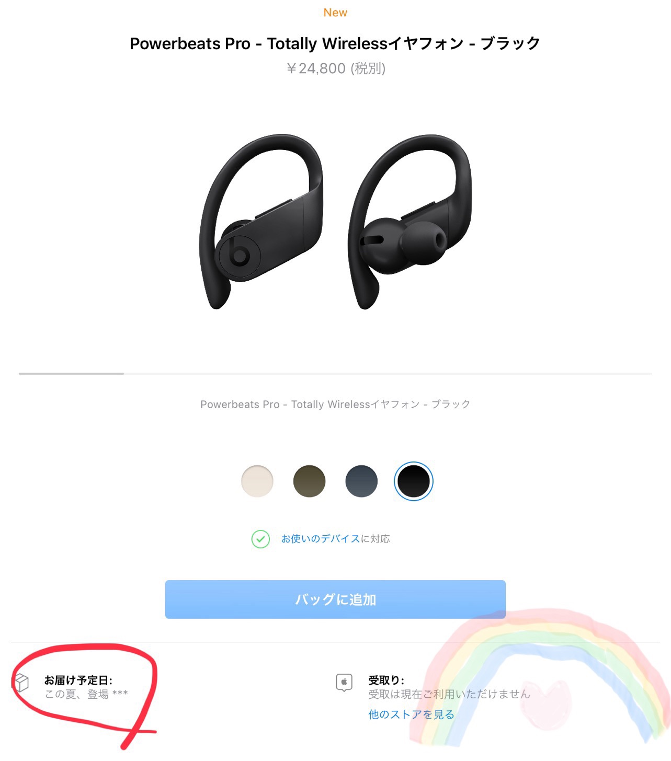Click the Apple Store pickup icon
Viewport: 671px width, 761px height.
point(344,683)
